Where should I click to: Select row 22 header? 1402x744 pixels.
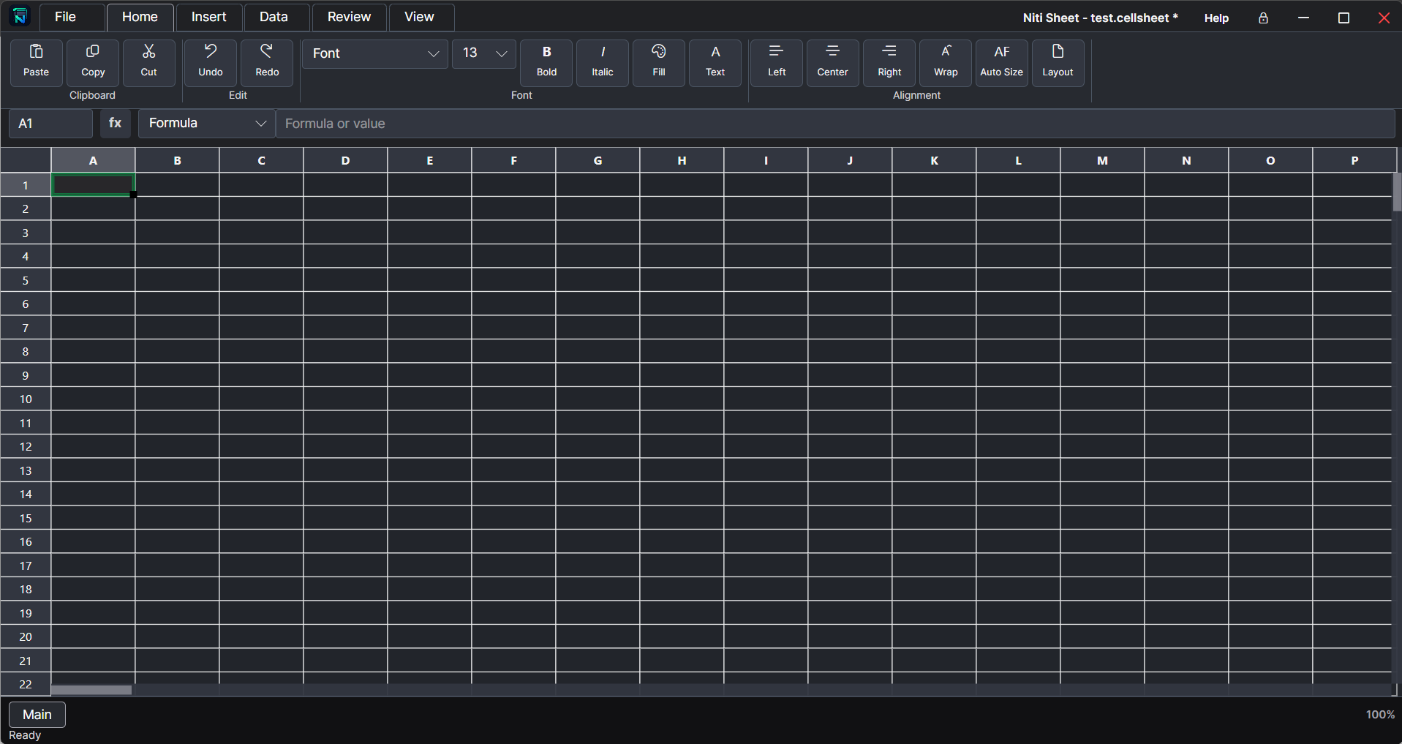pos(26,684)
